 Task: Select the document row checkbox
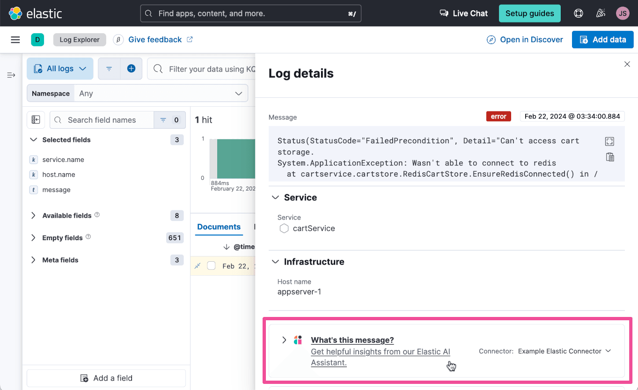(x=211, y=266)
